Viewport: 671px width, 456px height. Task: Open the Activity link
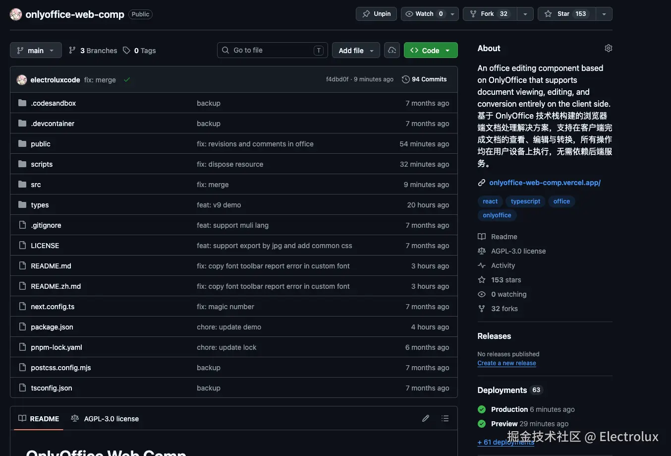(x=497, y=265)
